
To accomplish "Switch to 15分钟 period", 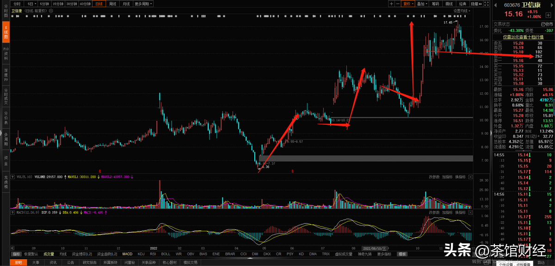I will click(58, 4).
